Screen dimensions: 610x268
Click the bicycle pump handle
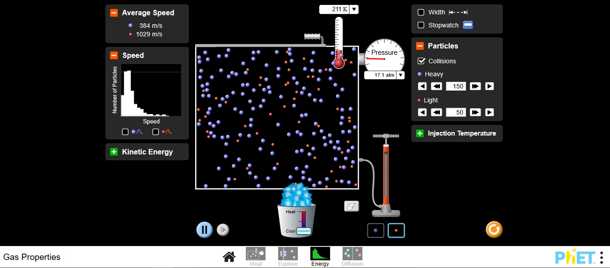coord(386,136)
